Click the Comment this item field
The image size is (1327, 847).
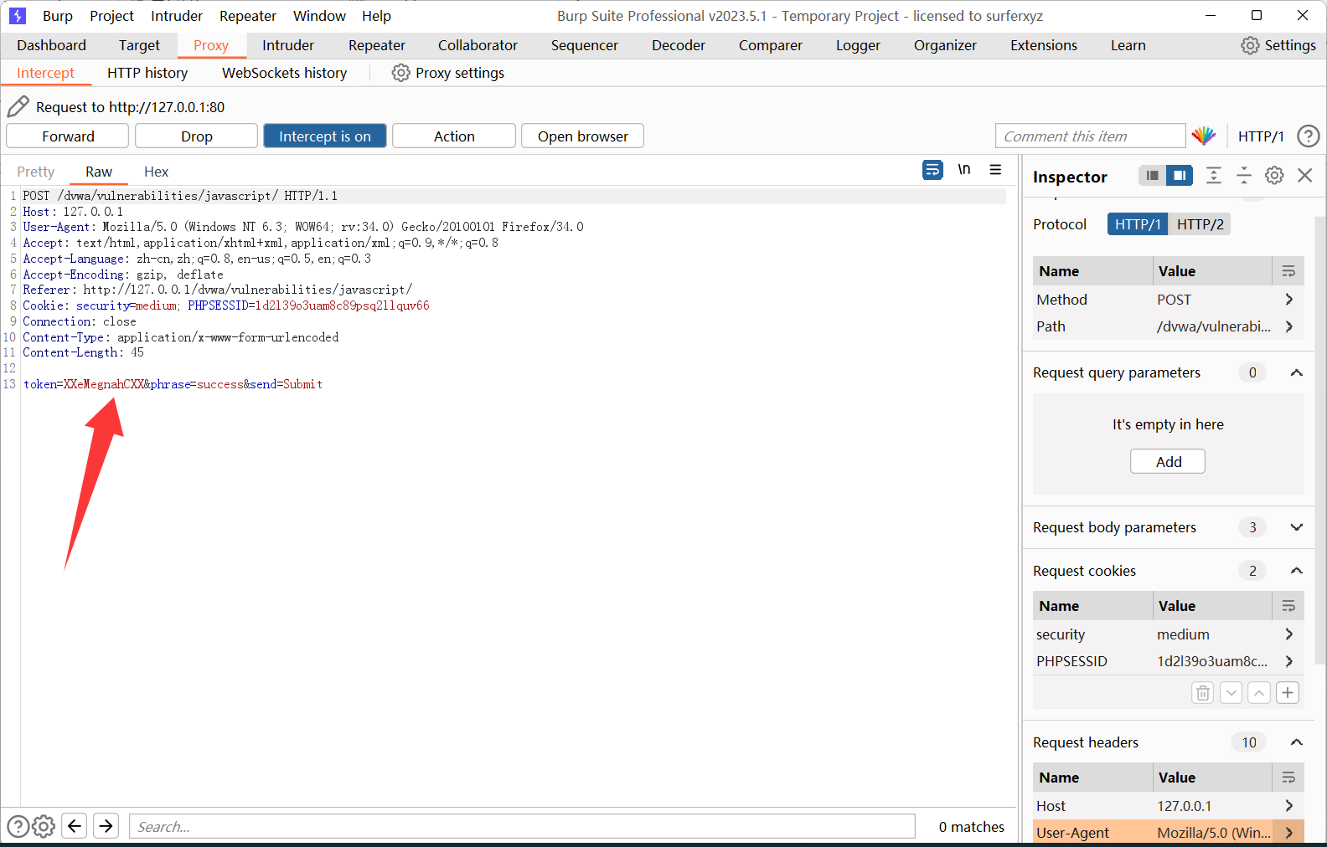1090,136
